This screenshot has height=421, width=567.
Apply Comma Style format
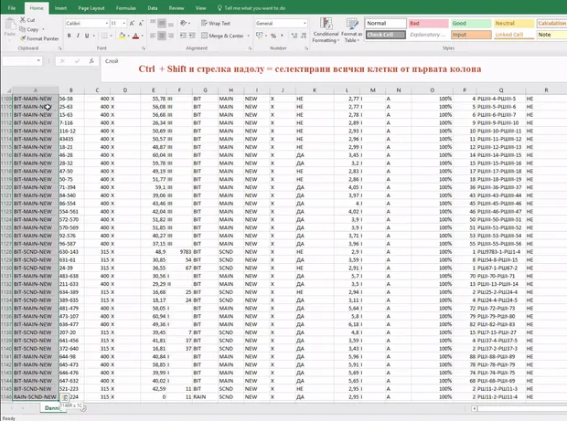(x=282, y=36)
